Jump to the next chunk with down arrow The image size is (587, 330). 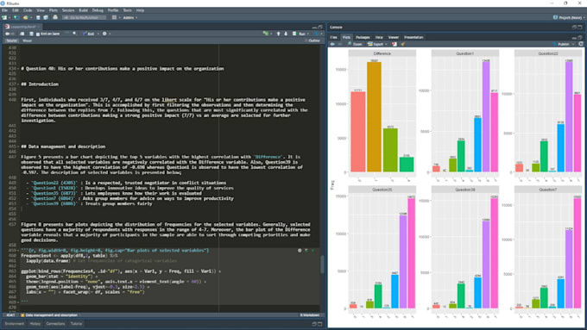pyautogui.click(x=286, y=34)
